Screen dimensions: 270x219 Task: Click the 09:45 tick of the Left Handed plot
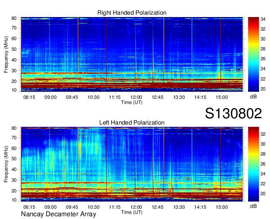[72, 207]
